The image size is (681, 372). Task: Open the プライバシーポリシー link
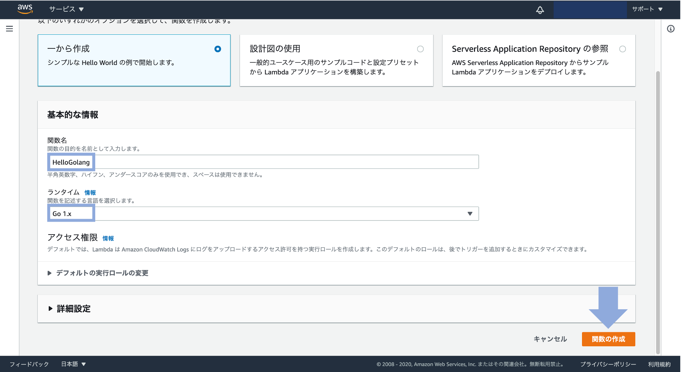coord(608,364)
